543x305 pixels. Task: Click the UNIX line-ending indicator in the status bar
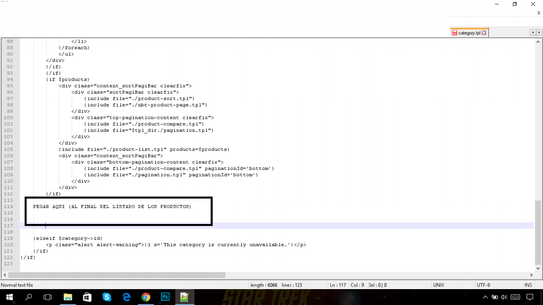439,285
